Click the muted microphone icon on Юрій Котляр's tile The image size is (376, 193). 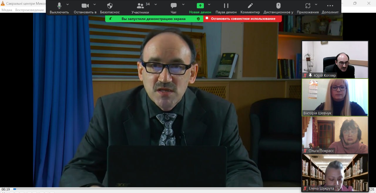click(x=305, y=75)
